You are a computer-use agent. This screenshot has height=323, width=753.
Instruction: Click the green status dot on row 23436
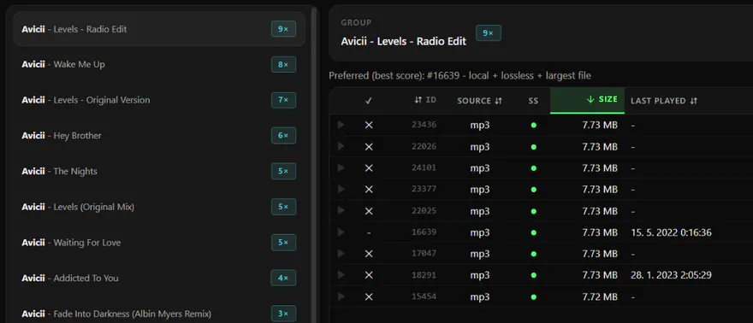coord(534,126)
